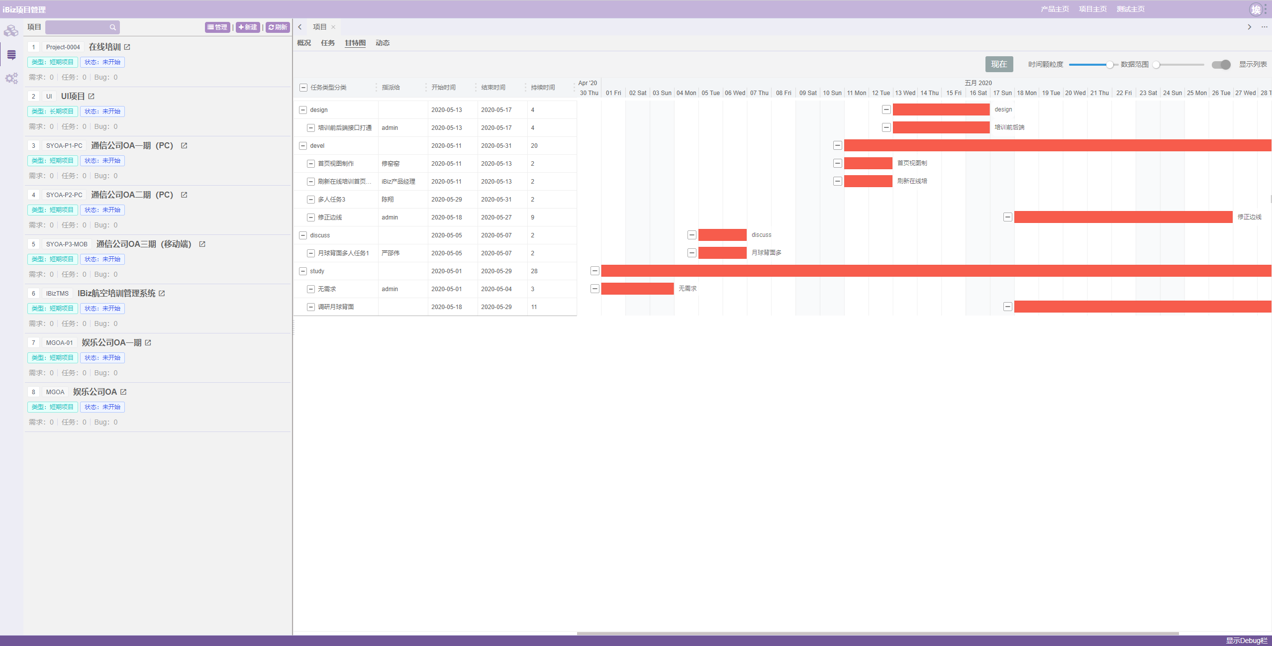1272x646 pixels.
Task: Open 产品主页 link
Action: [x=1055, y=9]
